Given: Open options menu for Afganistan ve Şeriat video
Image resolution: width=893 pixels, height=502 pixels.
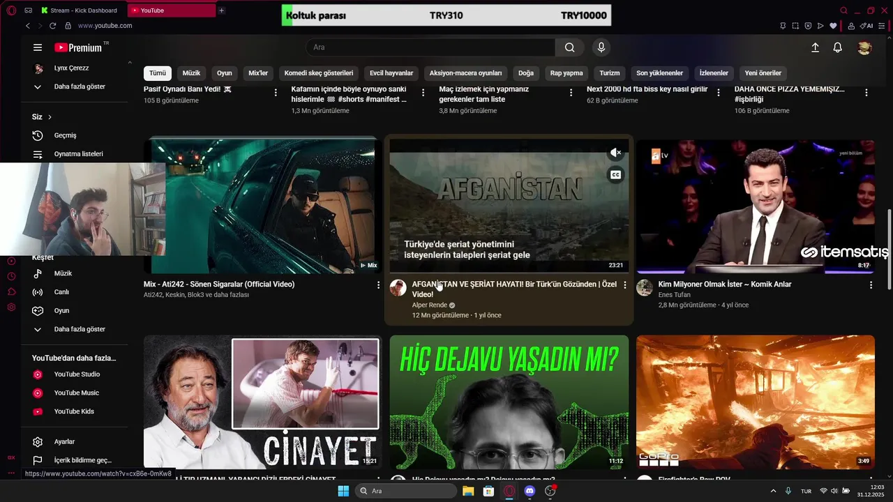Looking at the screenshot, I should pos(624,285).
